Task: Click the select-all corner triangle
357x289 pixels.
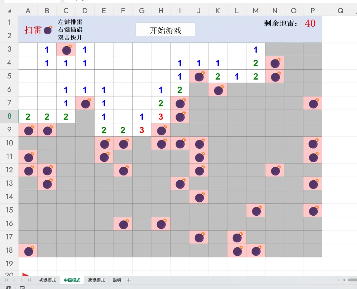Action: [10, 11]
